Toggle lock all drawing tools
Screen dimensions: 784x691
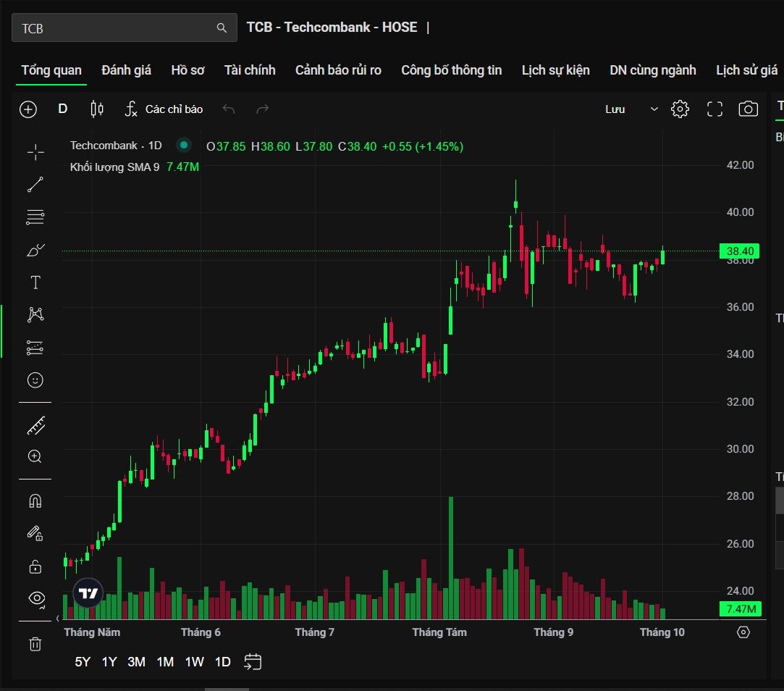click(x=35, y=566)
